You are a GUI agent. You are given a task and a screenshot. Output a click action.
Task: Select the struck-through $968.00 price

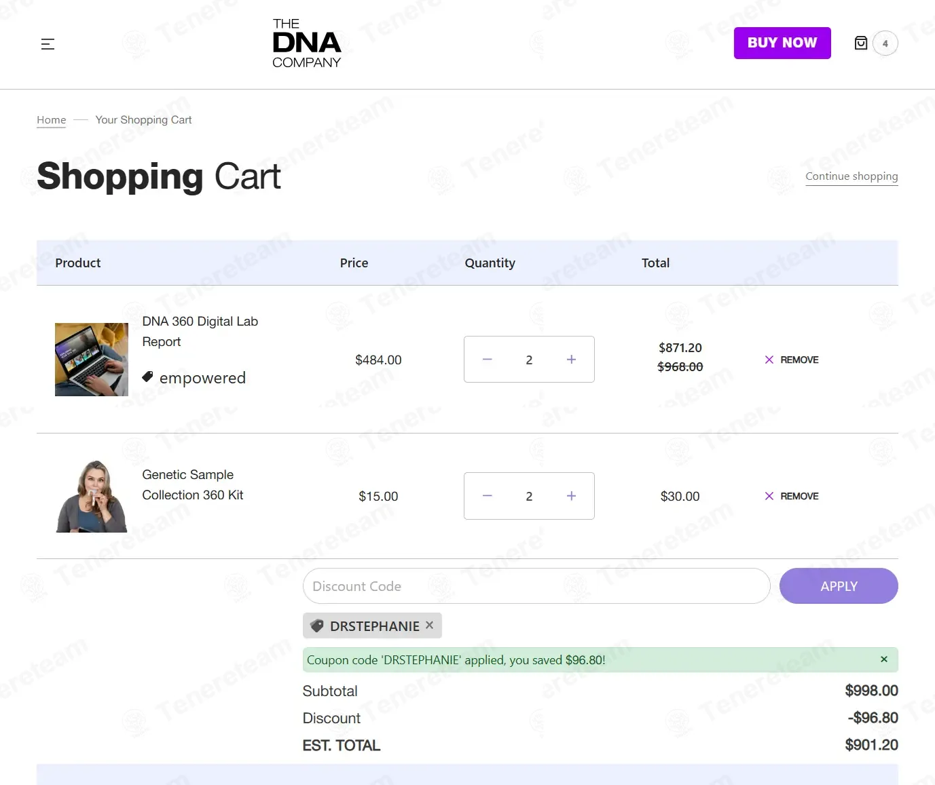[x=680, y=367]
